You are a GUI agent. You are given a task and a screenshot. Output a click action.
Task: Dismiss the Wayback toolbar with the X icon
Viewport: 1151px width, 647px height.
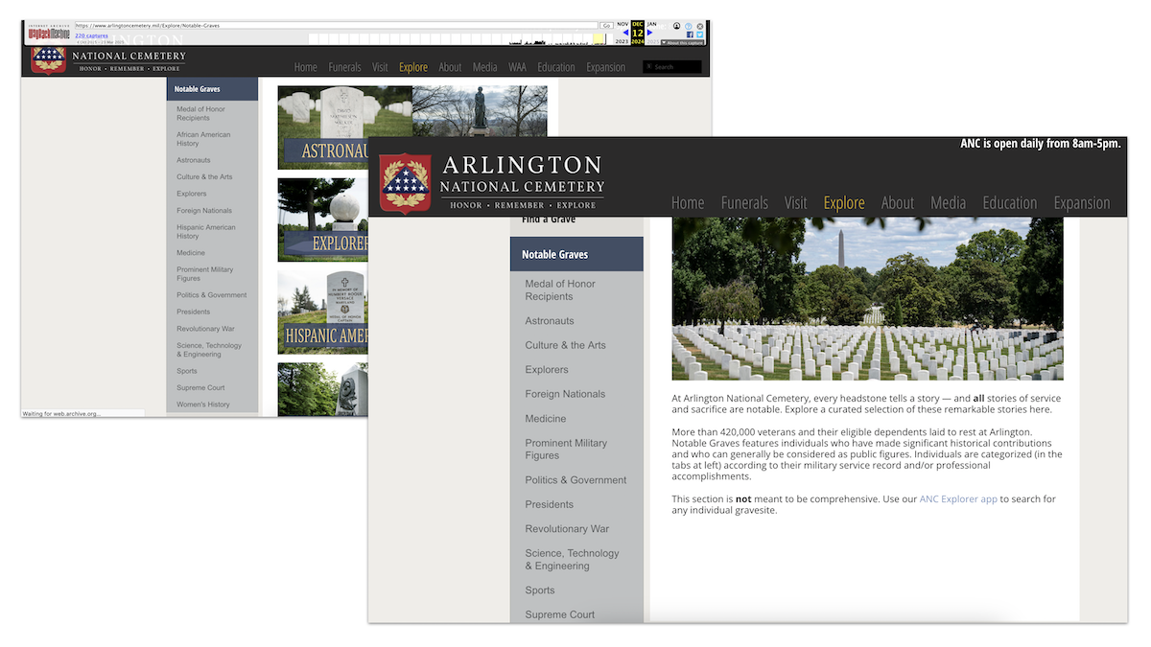point(699,26)
